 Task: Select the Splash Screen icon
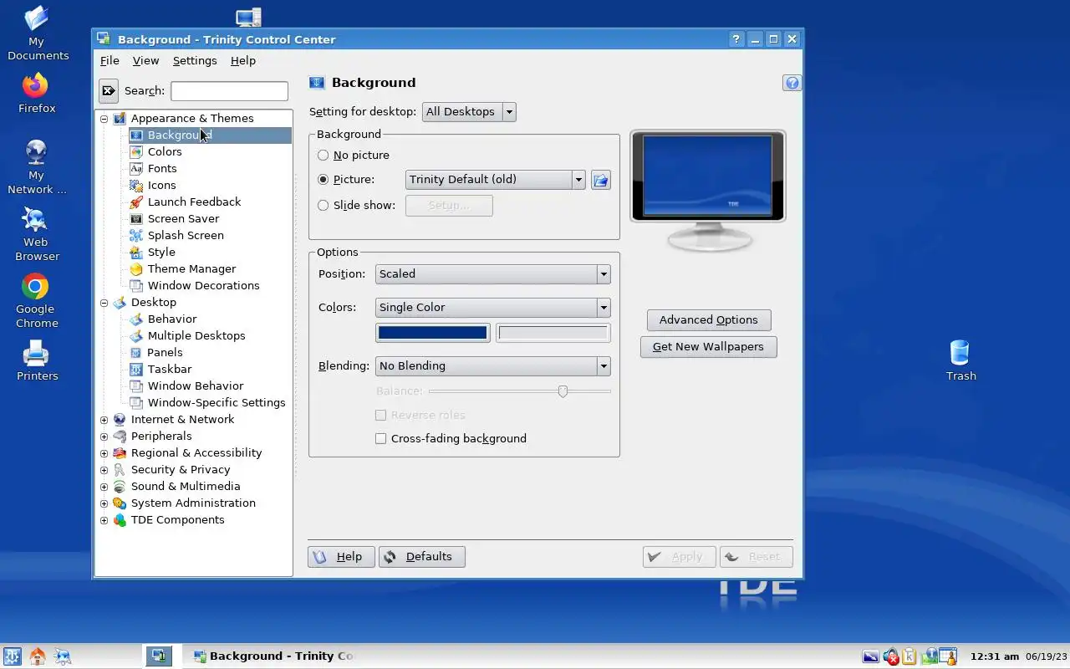136,235
